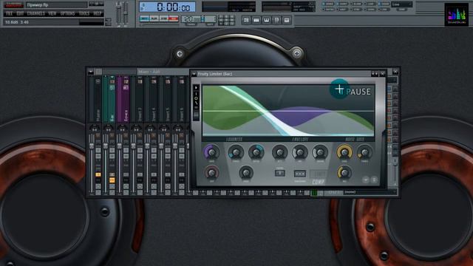This screenshot has height=266, width=473.
Task: Click the last knob in envelope section
Action: point(320,152)
